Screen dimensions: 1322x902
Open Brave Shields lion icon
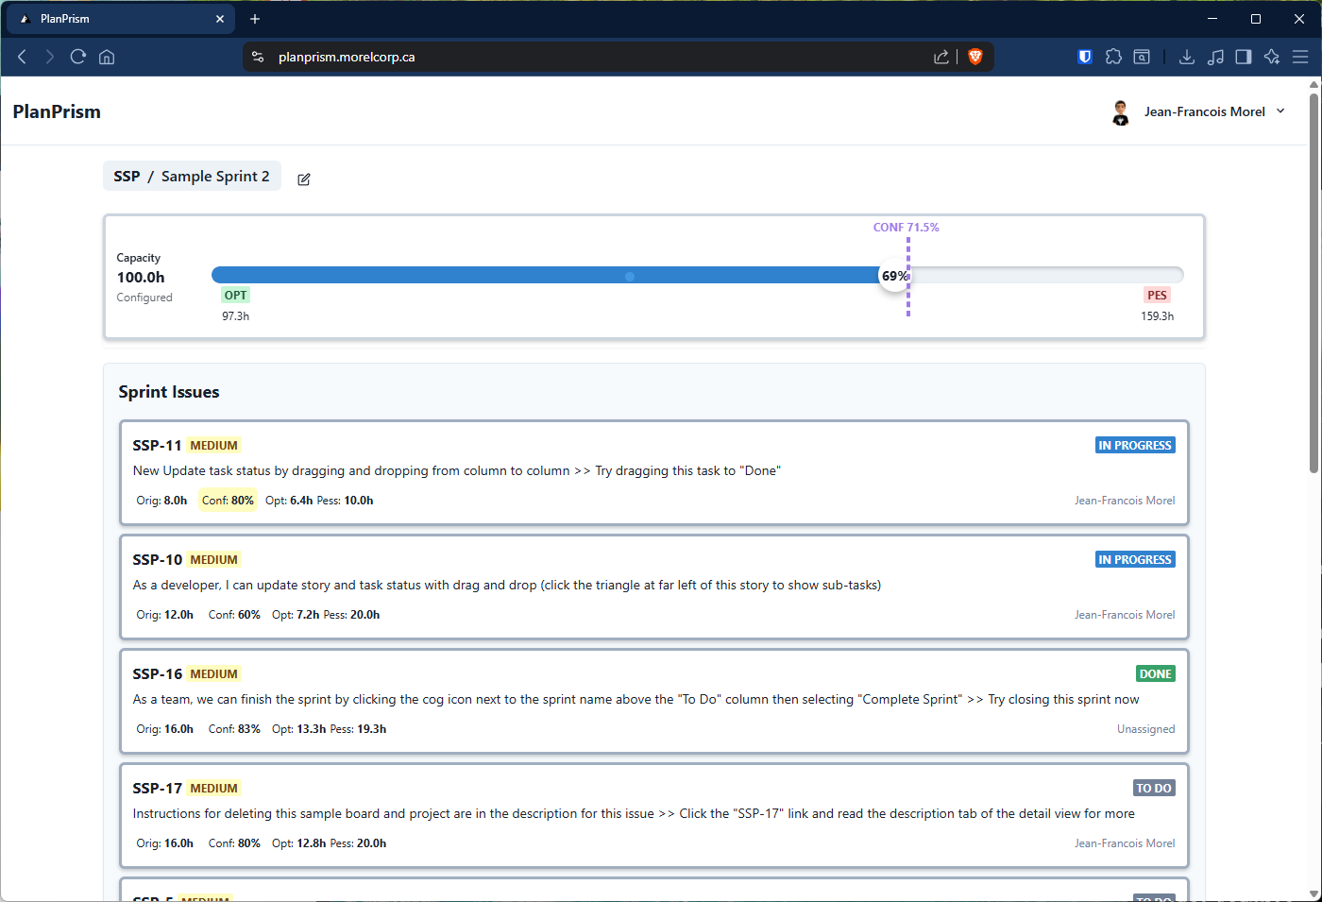[x=975, y=57]
